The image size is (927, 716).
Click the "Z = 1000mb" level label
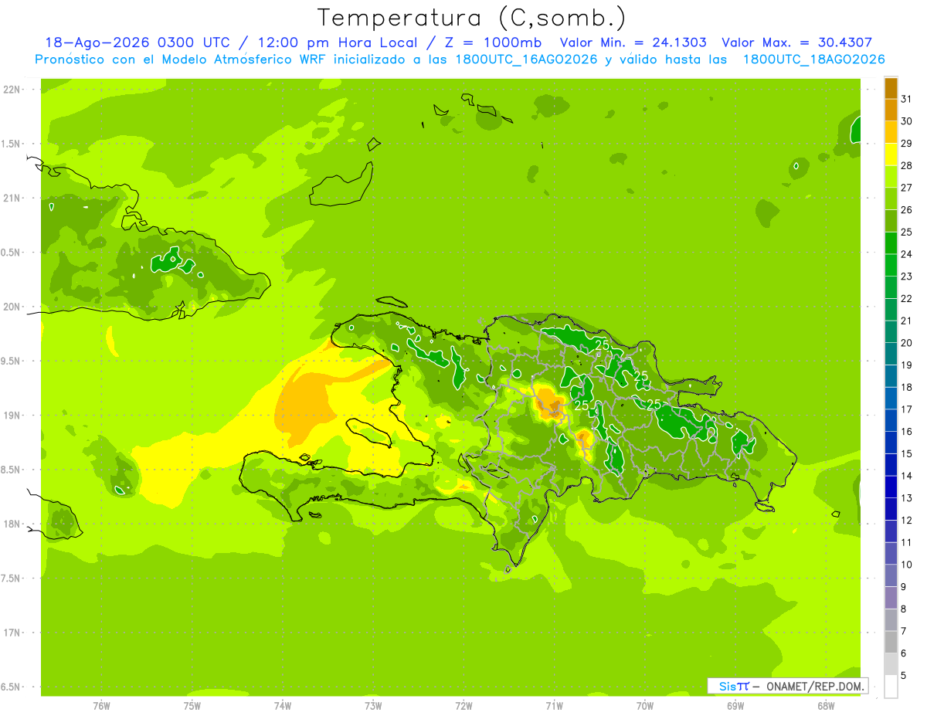[492, 42]
